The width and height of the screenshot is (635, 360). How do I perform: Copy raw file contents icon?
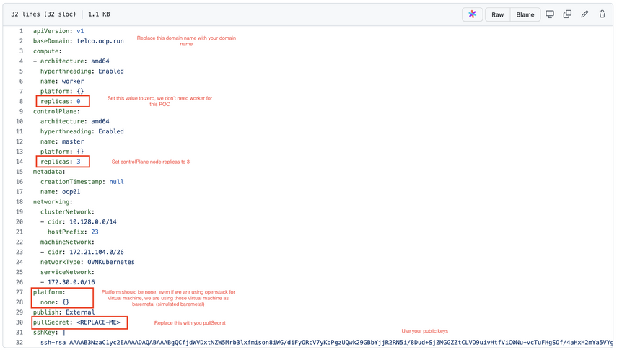click(567, 14)
